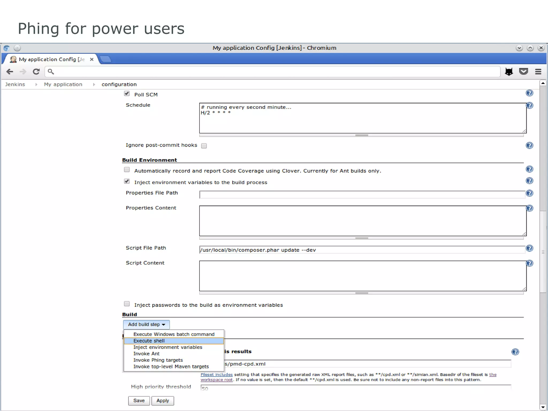Open help for Ignore post-commit hooks
Viewport: 548px width, 411px height.
(x=529, y=145)
